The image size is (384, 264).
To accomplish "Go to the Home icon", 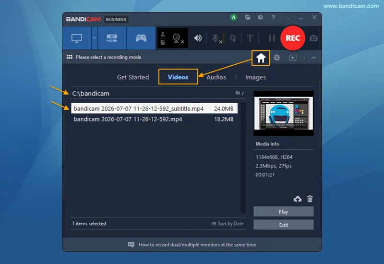I will 261,58.
